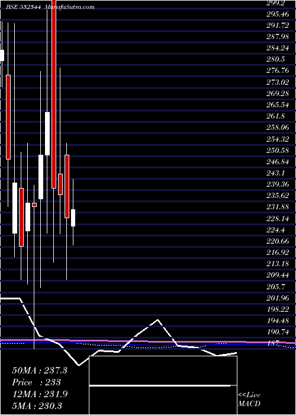This screenshot has height=415, width=296.
Task: Click the 228.14 price axis label
Action: (x=278, y=218)
